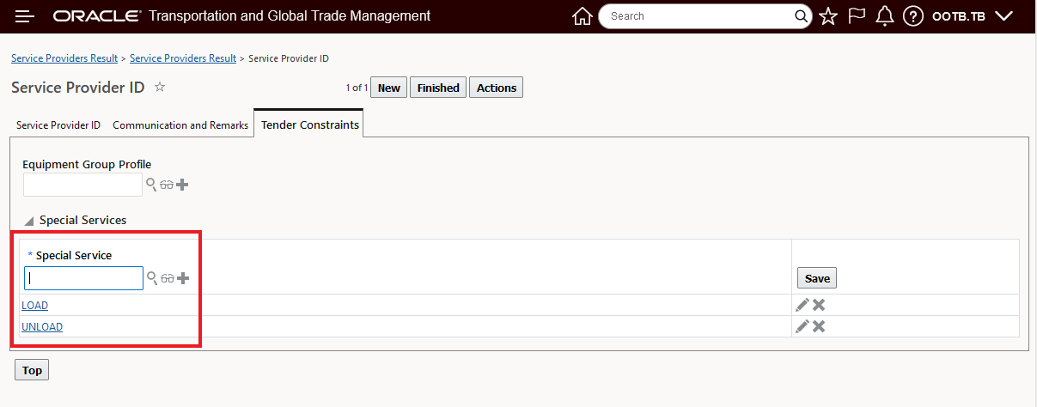Click the Finished button
Image resolution: width=1037 pixels, height=407 pixels.
(438, 88)
